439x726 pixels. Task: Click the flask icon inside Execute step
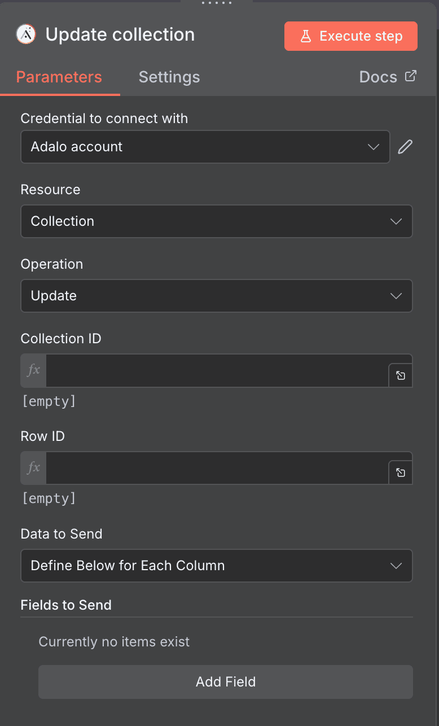(x=306, y=36)
